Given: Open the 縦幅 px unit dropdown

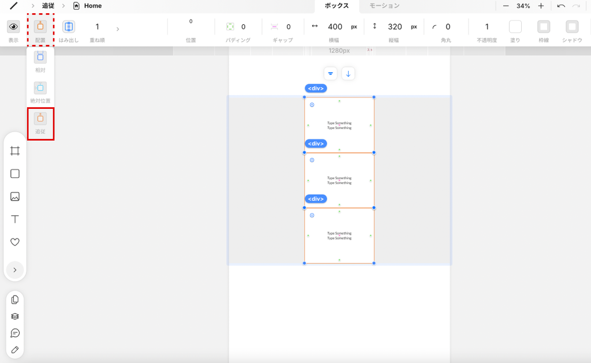Looking at the screenshot, I should (x=414, y=27).
